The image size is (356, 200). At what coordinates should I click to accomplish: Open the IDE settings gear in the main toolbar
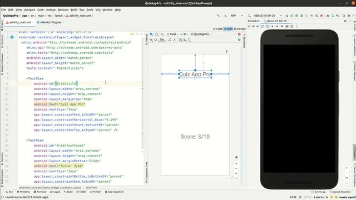[x=349, y=16]
